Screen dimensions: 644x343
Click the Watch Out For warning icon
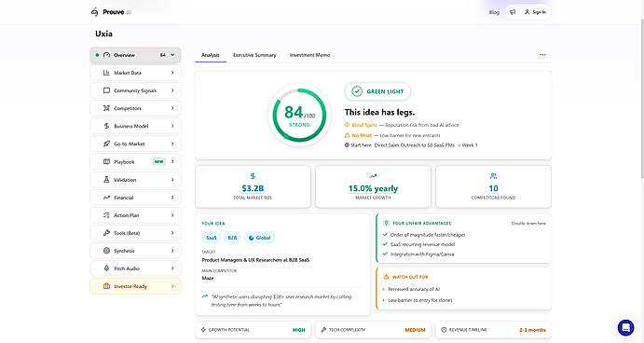(386, 277)
